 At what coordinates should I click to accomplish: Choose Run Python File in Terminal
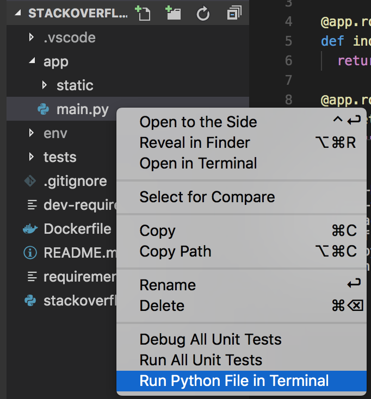coord(234,381)
